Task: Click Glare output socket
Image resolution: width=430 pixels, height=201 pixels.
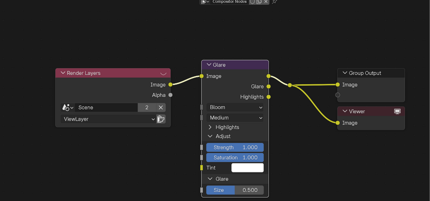Action: point(268,87)
